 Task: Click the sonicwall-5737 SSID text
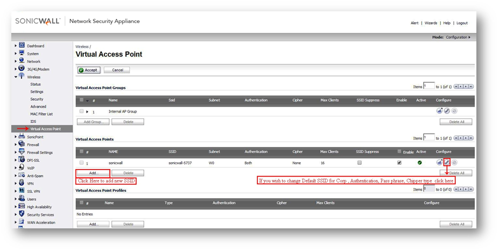(180, 163)
